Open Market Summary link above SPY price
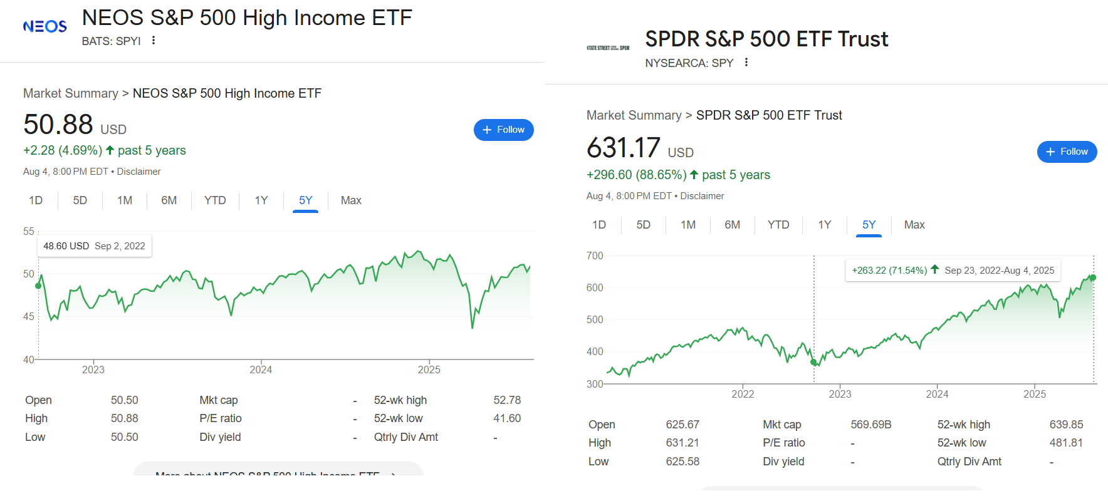Viewport: 1108px width, 496px height. pyautogui.click(x=634, y=115)
